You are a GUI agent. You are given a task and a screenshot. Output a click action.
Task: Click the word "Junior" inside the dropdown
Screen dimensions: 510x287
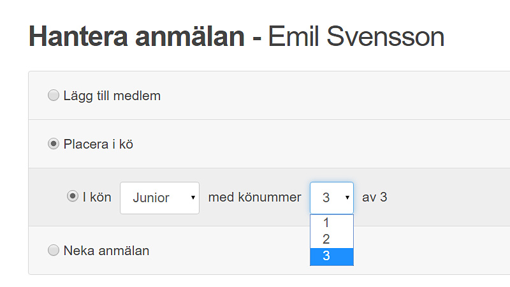pos(151,198)
